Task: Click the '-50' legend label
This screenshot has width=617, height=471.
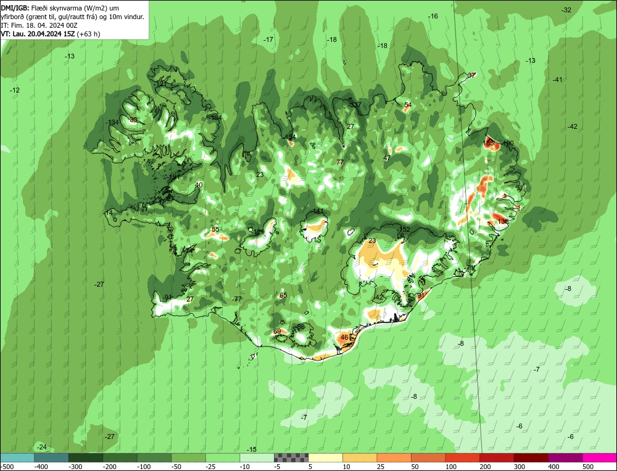Action: [x=176, y=467]
